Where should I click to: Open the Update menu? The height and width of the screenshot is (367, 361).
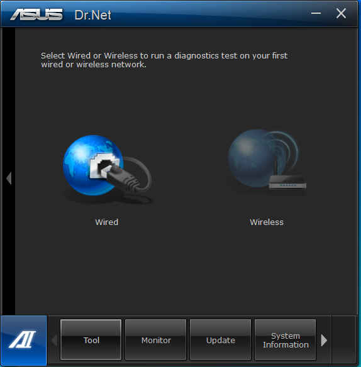pos(221,340)
